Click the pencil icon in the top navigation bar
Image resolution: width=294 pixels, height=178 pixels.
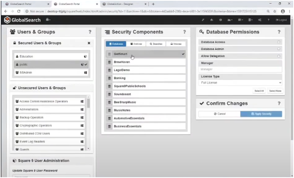[203, 20]
